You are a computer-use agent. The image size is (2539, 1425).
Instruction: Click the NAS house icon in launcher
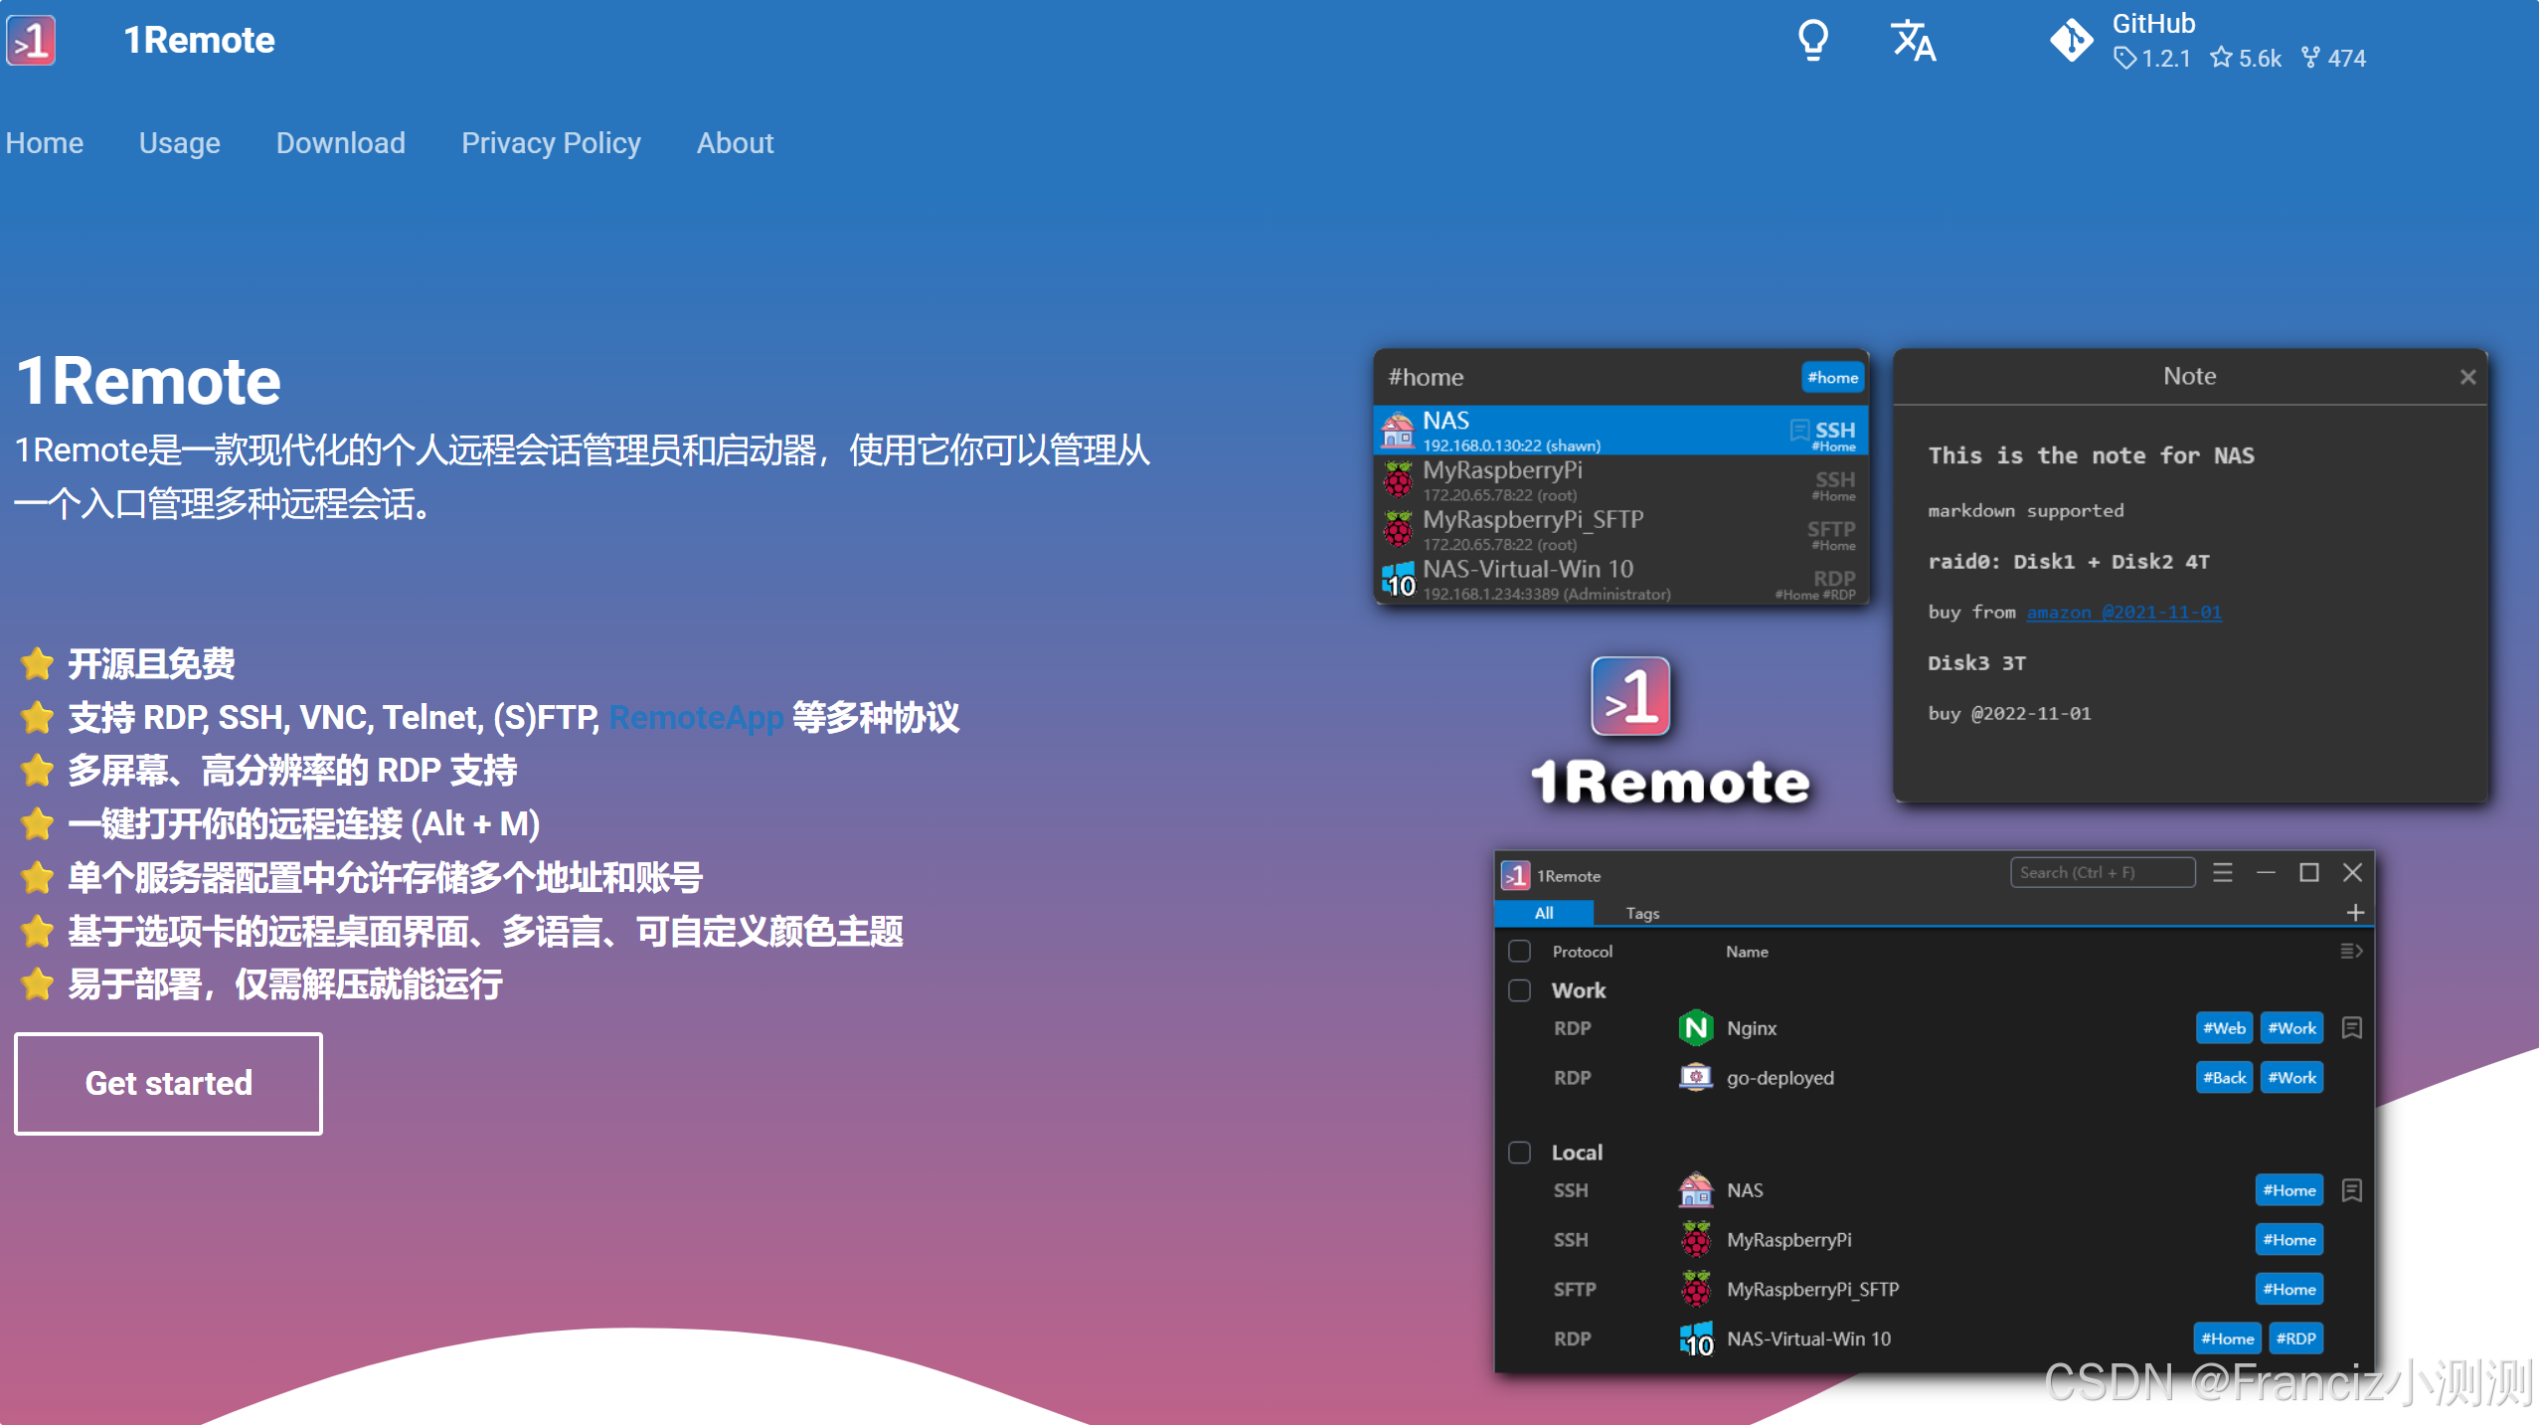click(x=1398, y=431)
